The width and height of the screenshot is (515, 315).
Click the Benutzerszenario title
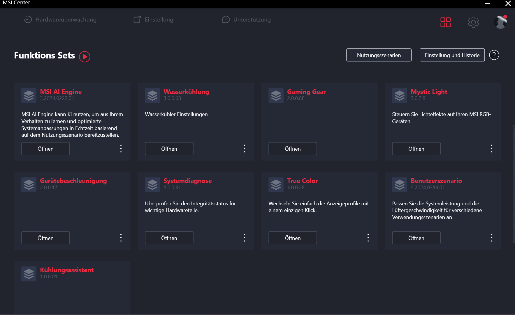[436, 181]
